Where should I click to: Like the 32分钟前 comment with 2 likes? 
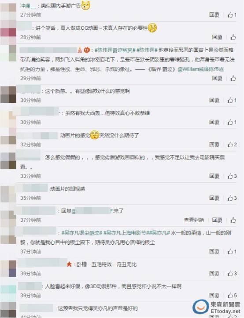coord(232,145)
